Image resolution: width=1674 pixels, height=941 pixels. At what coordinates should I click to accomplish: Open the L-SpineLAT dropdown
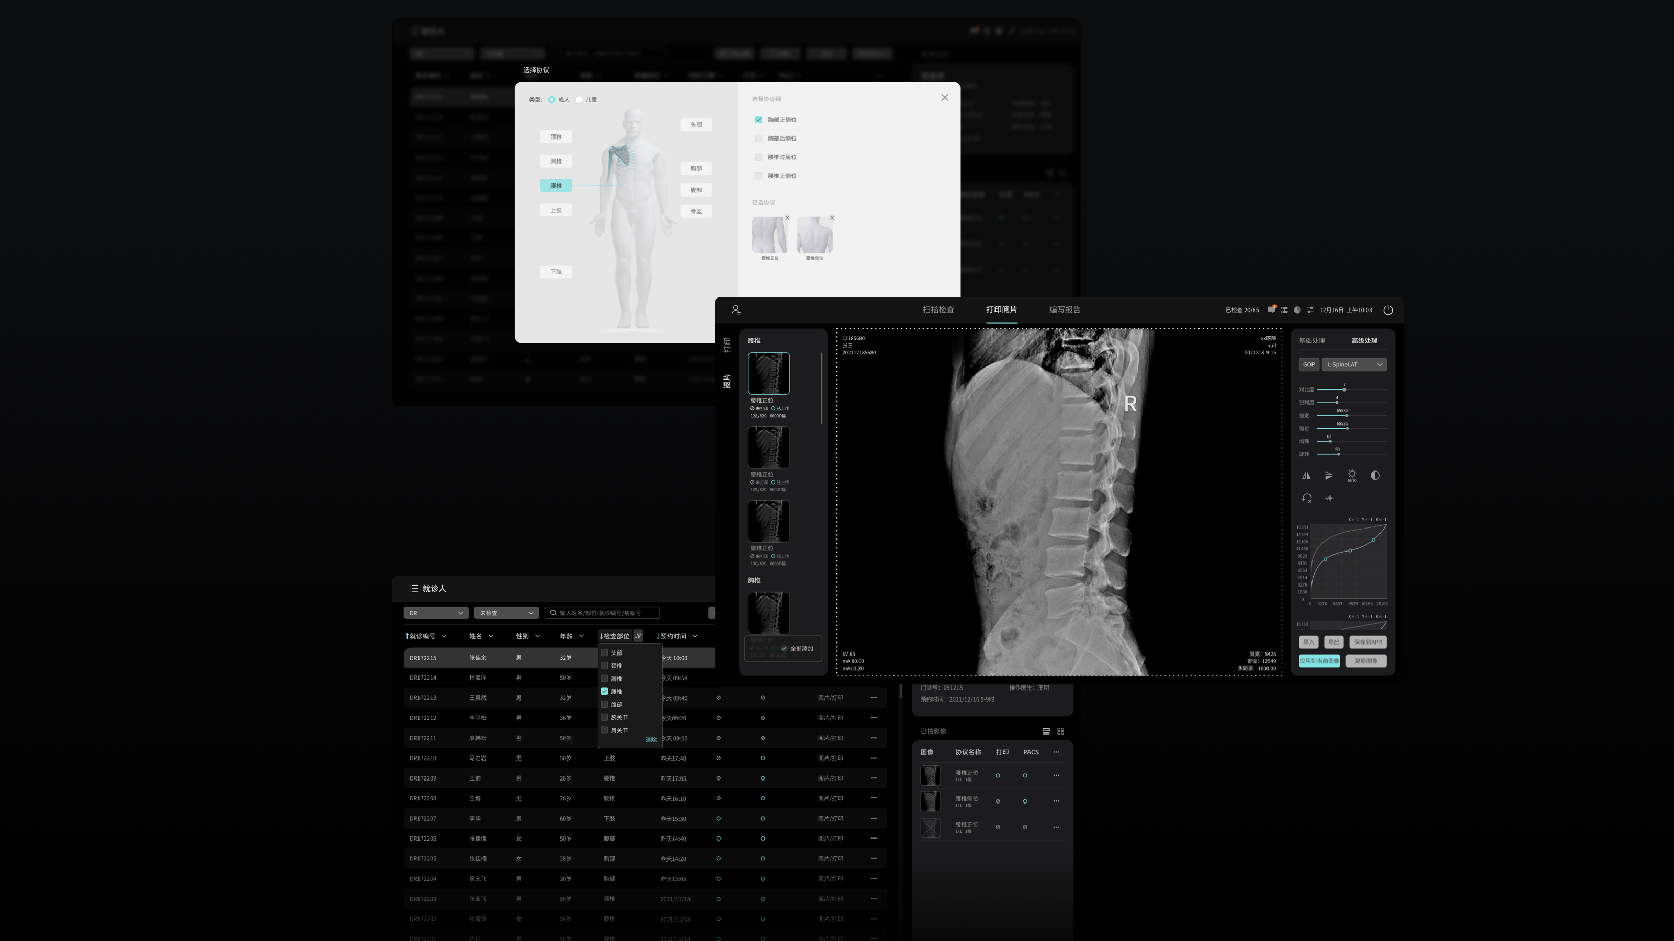pyautogui.click(x=1354, y=364)
